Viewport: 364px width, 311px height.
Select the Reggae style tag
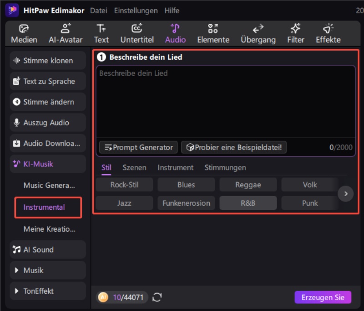point(248,185)
